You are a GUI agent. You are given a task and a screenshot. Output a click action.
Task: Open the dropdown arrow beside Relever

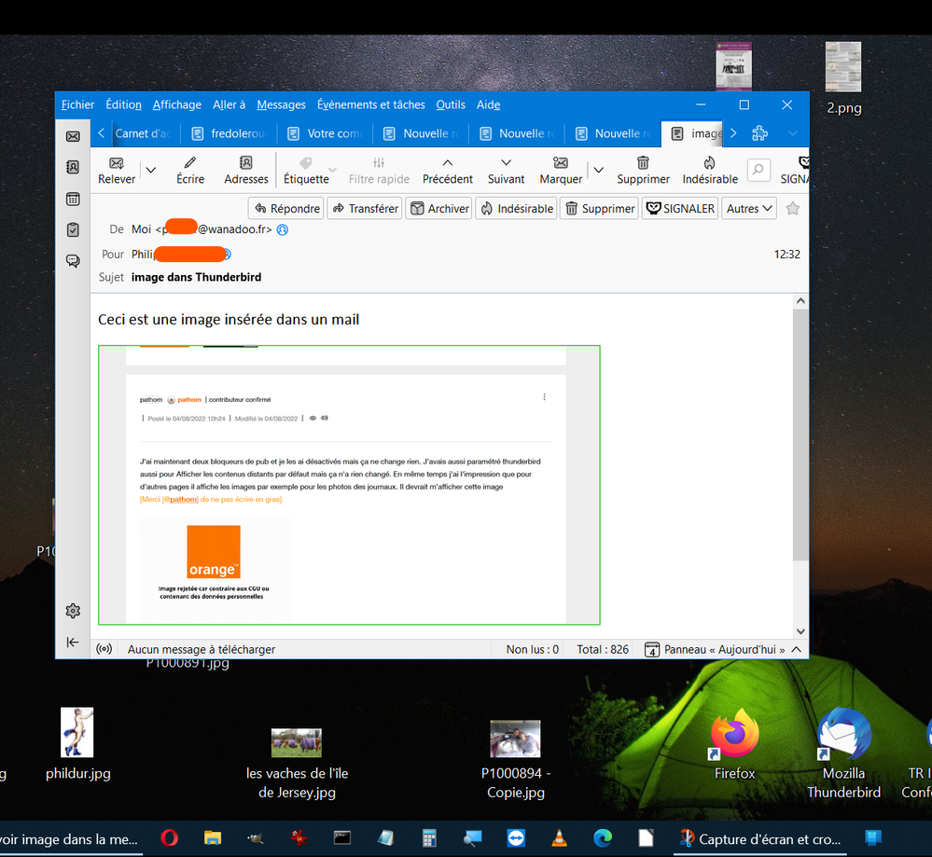pyautogui.click(x=151, y=170)
